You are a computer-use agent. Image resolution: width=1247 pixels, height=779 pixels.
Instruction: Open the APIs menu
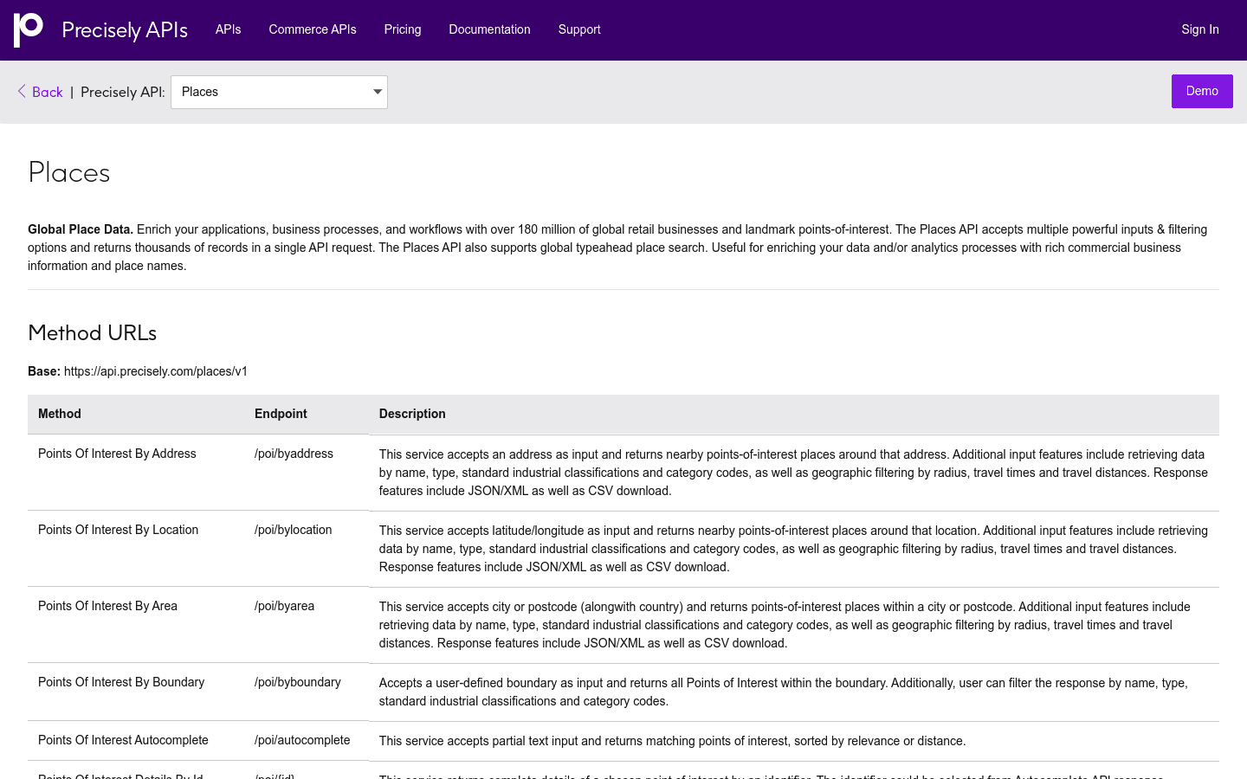229,29
